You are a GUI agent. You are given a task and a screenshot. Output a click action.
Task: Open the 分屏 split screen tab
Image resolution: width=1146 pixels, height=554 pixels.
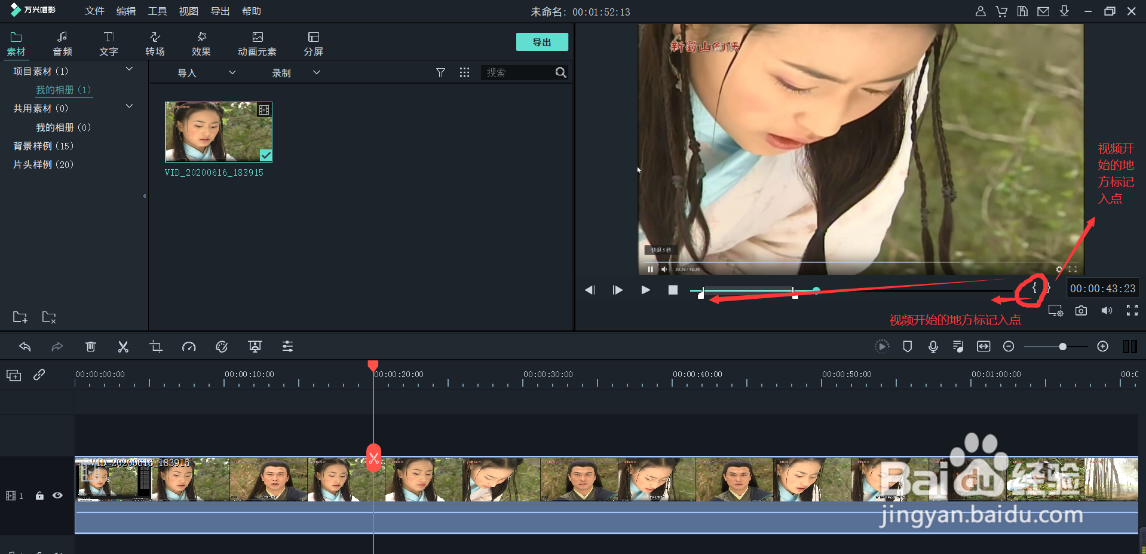[313, 44]
